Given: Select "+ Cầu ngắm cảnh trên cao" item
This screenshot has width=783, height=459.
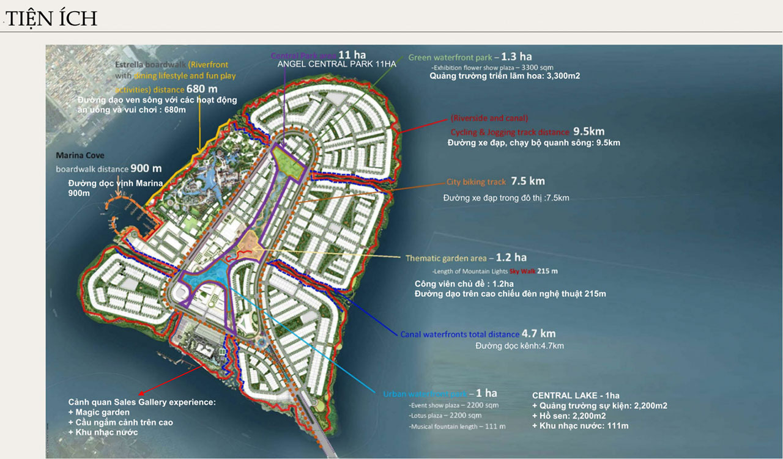Looking at the screenshot, I should 121,422.
